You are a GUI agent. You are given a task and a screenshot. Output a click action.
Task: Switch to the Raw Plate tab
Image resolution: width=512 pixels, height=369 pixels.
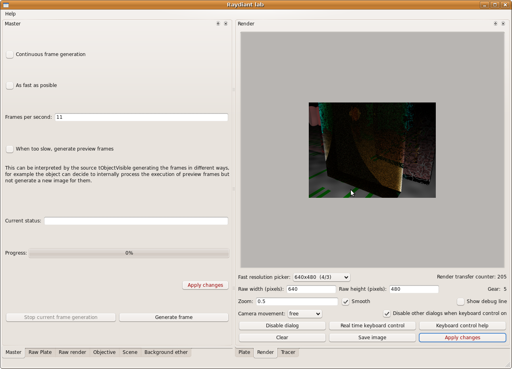click(x=40, y=352)
